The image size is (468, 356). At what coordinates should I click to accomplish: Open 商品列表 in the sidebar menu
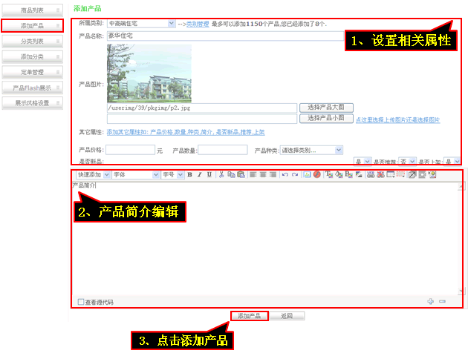click(32, 10)
